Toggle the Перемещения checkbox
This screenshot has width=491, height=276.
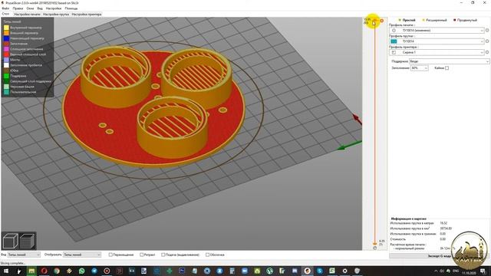[x=110, y=255]
